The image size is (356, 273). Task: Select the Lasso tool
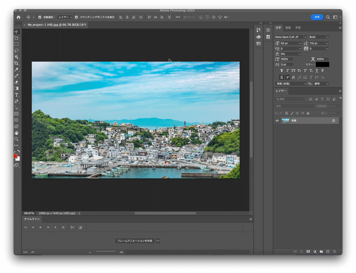tap(16, 50)
